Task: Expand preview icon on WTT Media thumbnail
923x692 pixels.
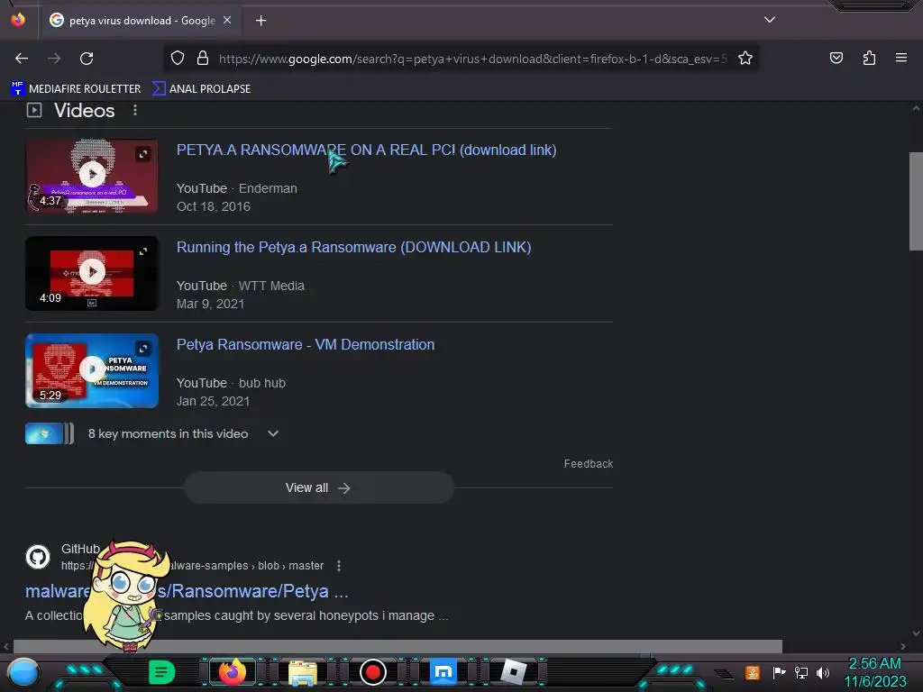Action: point(143,251)
